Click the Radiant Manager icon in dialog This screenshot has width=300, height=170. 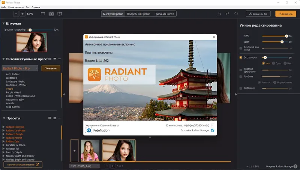click(213, 130)
